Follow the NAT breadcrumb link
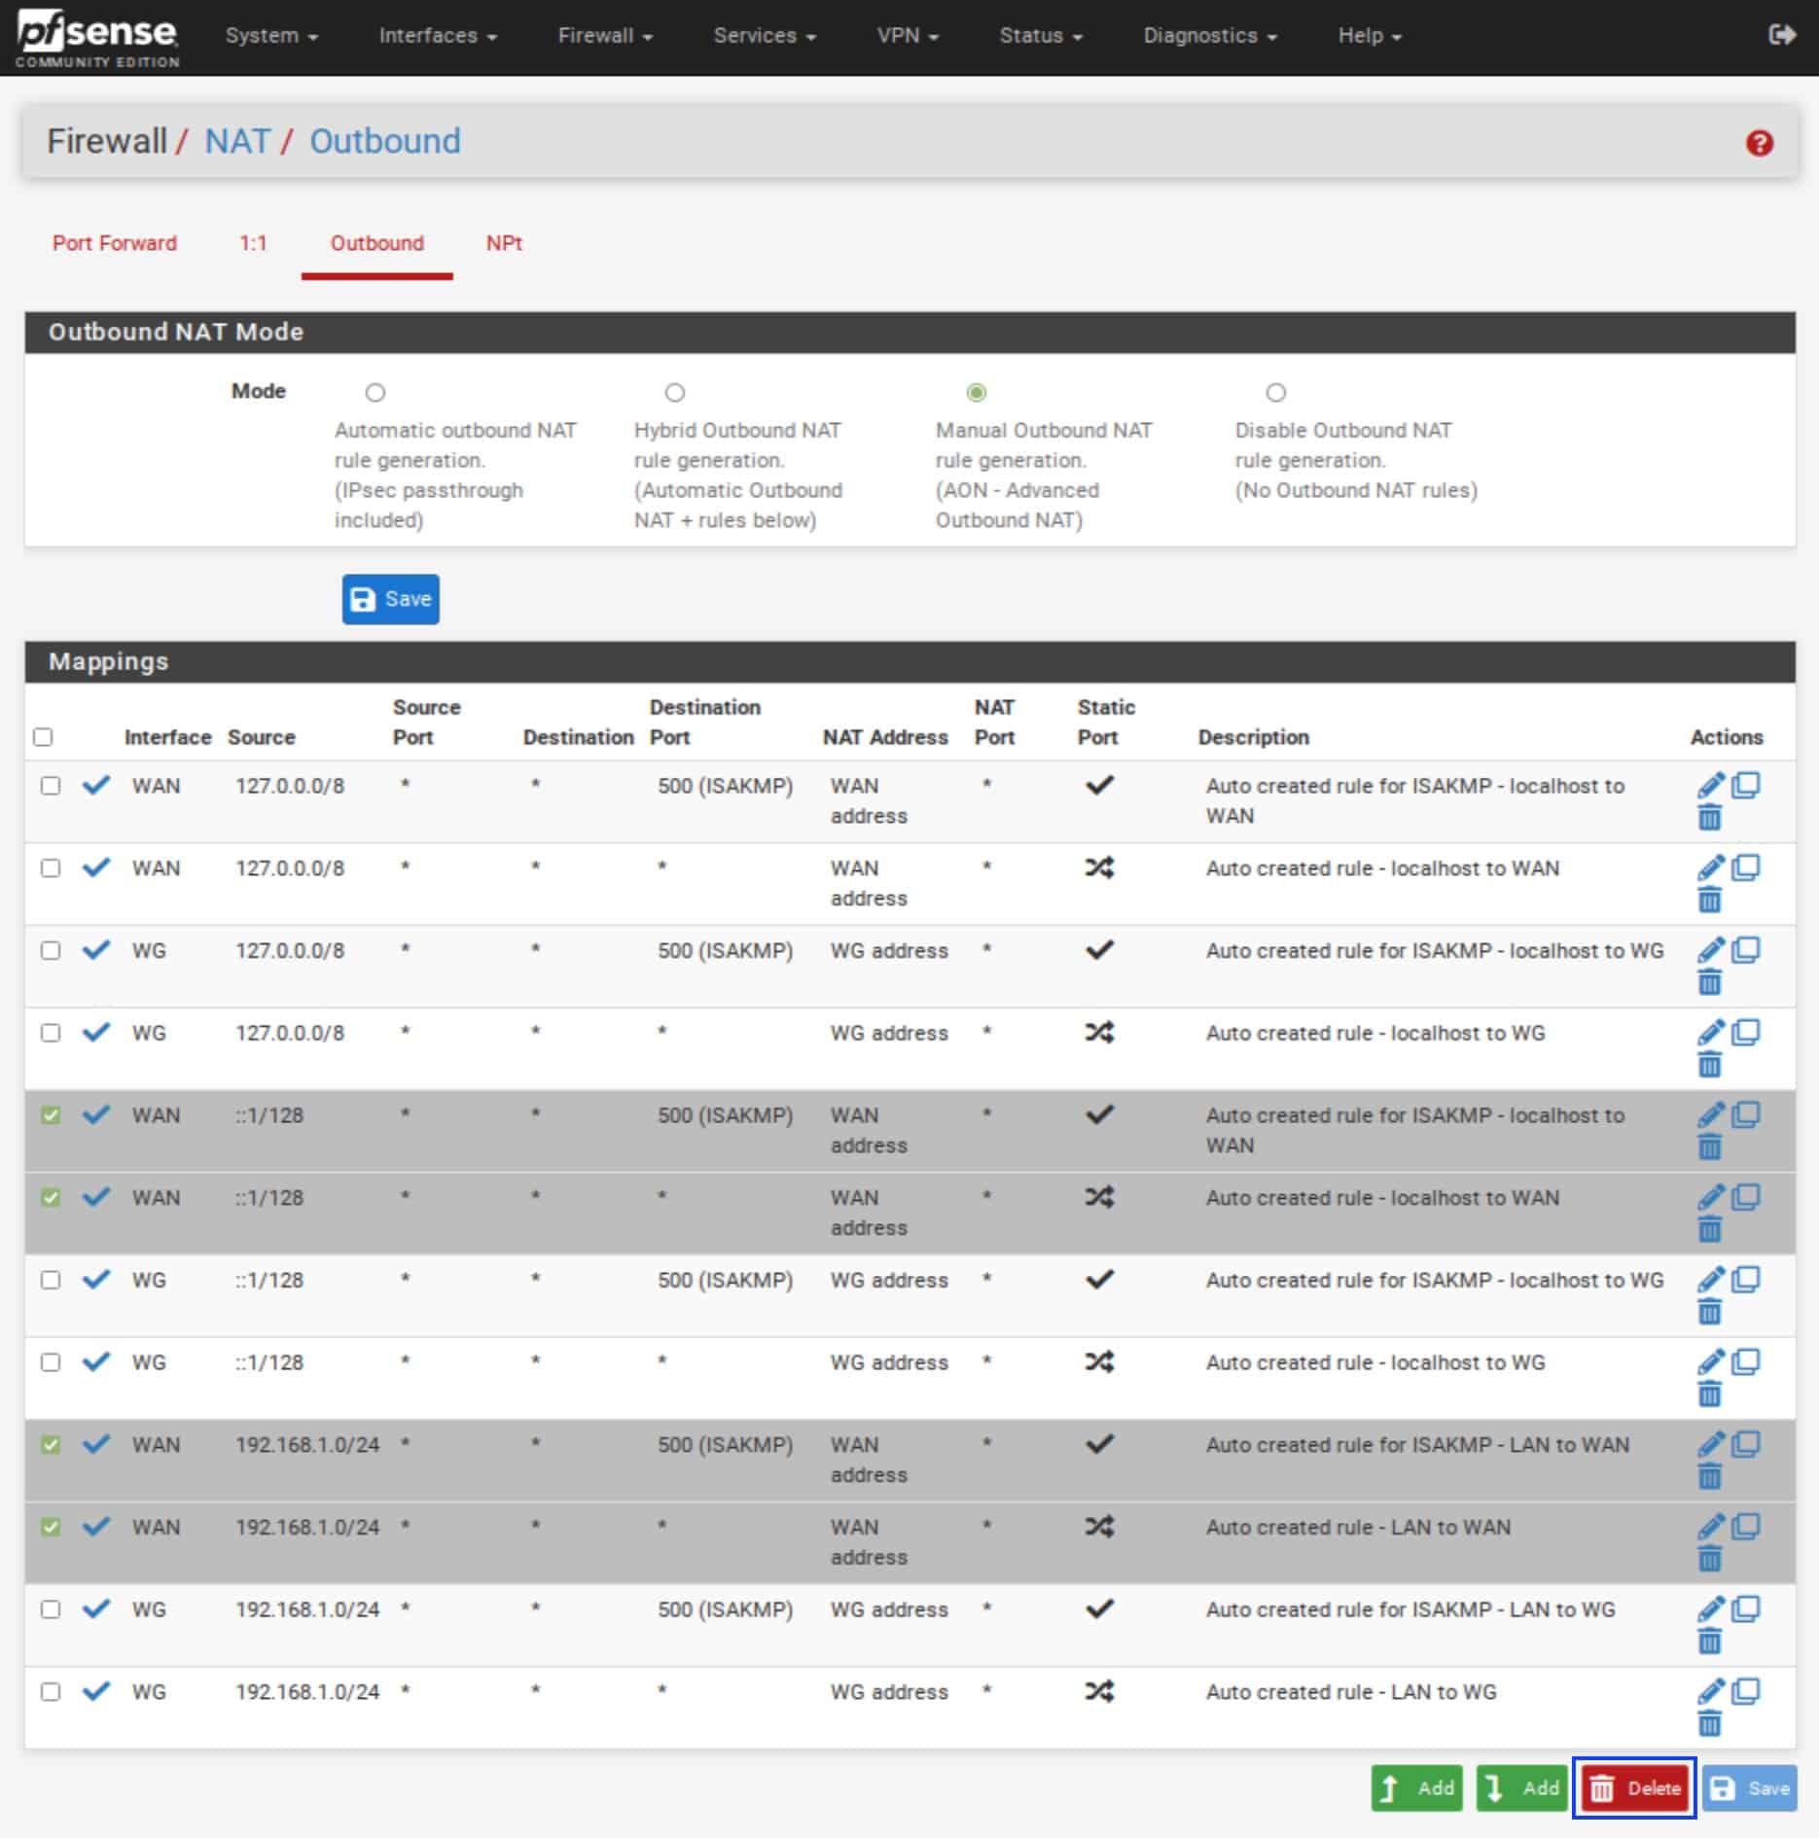Viewport: 1819px width, 1838px height. tap(237, 142)
